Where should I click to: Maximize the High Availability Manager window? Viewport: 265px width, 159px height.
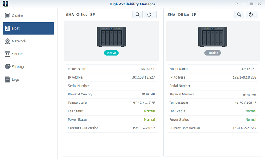coord(252,4)
